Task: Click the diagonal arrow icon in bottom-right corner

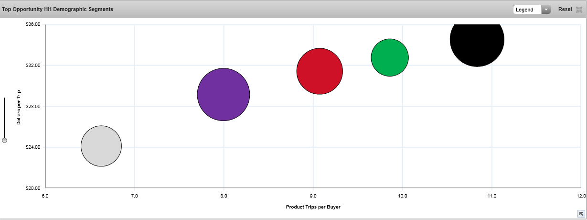Action: [x=581, y=214]
